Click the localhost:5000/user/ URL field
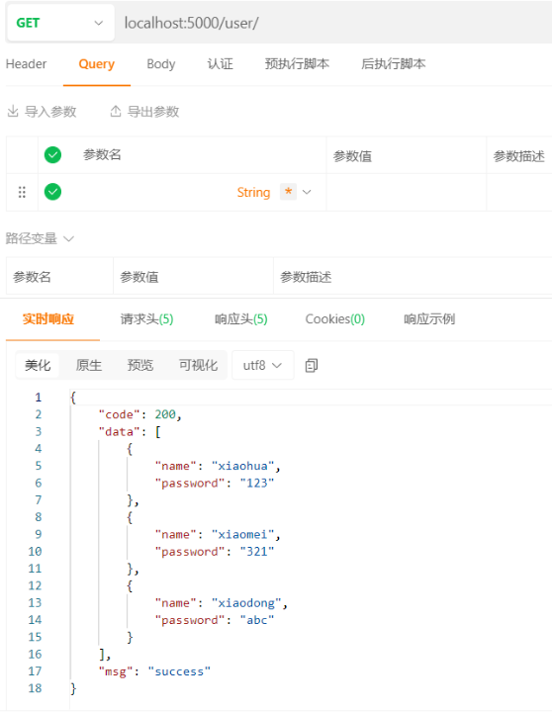This screenshot has height=712, width=552. tap(334, 23)
